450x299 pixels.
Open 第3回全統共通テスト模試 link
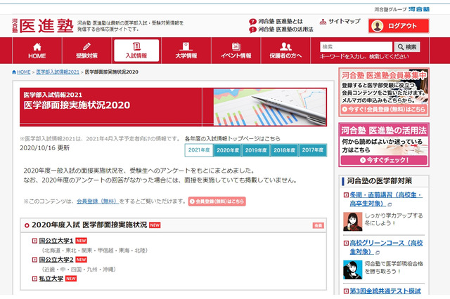tap(385, 291)
